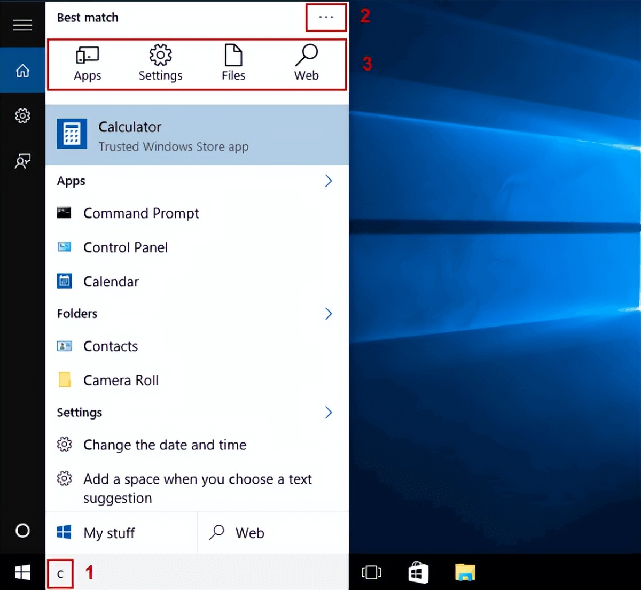The height and width of the screenshot is (590, 641).
Task: Filter search results by Apps
Action: (88, 64)
